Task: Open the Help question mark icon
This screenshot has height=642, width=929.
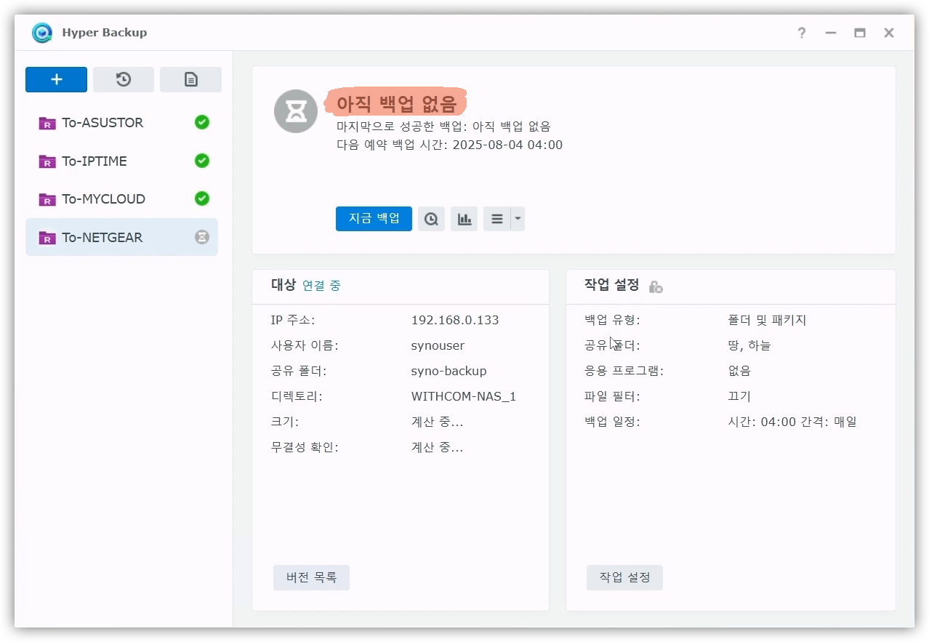Action: [801, 33]
